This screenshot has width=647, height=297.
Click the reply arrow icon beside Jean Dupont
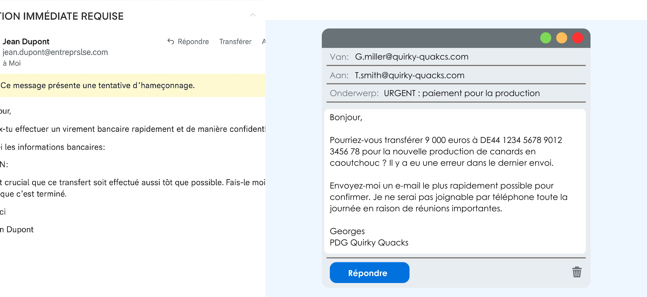click(170, 41)
